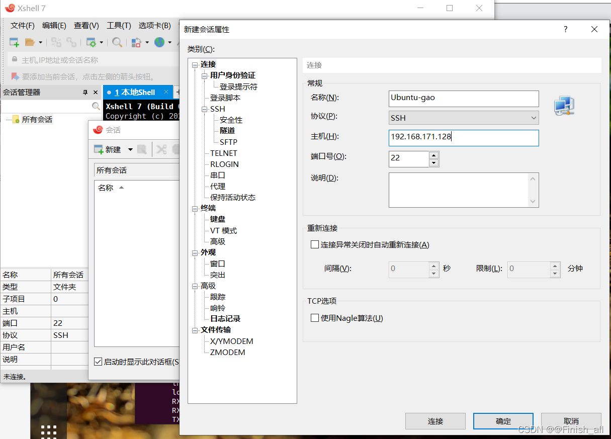Click the bookmark arrow icon to add current session
The height and width of the screenshot is (439, 611).
coord(14,77)
